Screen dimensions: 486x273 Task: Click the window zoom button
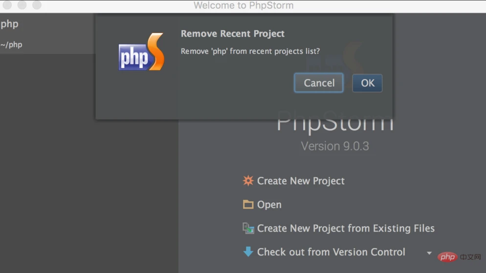[37, 5]
